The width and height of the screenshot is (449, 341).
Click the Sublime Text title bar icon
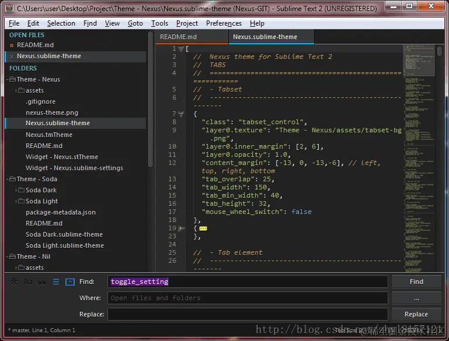(9, 9)
